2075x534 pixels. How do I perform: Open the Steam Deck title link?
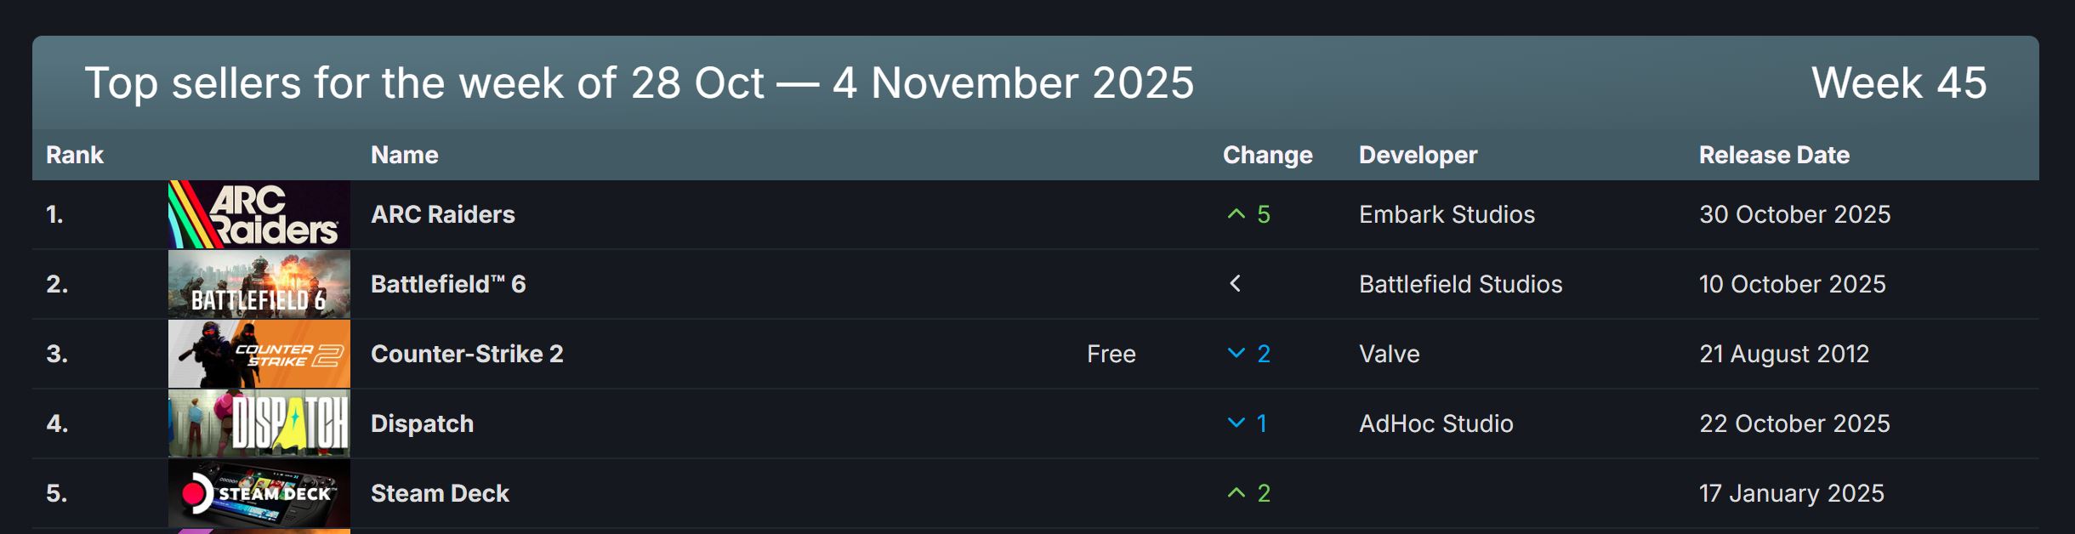click(440, 493)
